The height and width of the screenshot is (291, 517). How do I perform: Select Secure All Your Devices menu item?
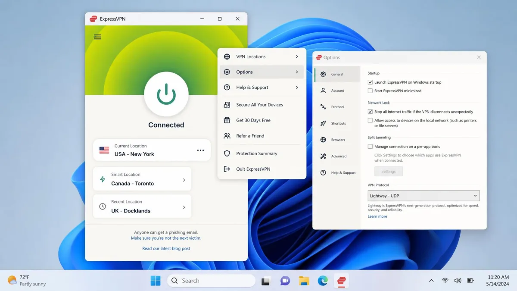262,105
